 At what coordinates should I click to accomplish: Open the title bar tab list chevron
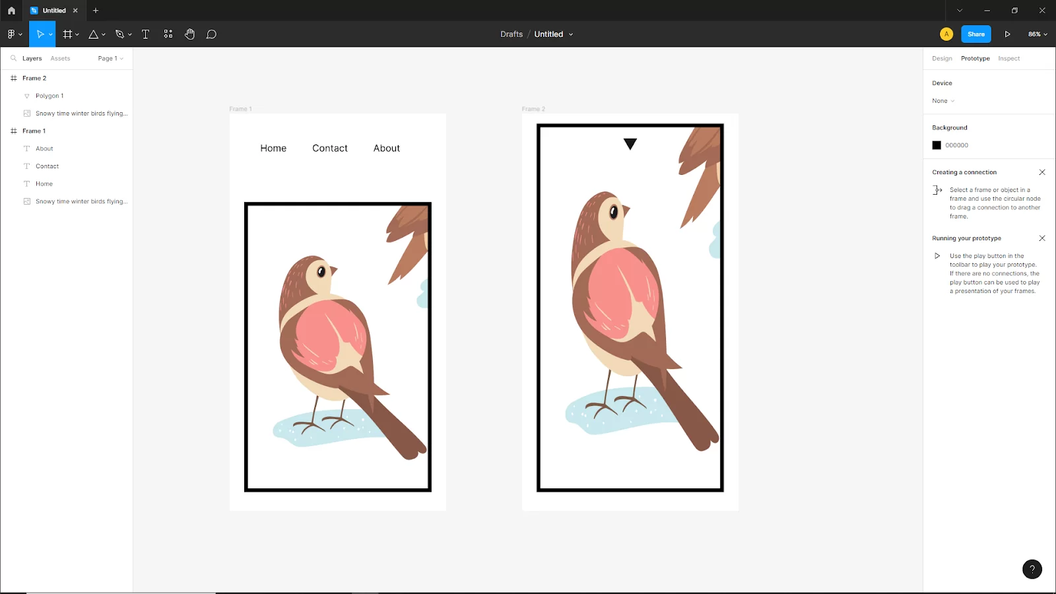tap(960, 11)
